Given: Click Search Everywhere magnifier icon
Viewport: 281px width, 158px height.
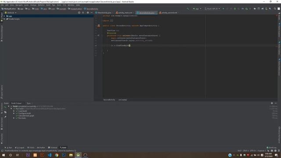Looking at the screenshot, I should click(x=275, y=9).
